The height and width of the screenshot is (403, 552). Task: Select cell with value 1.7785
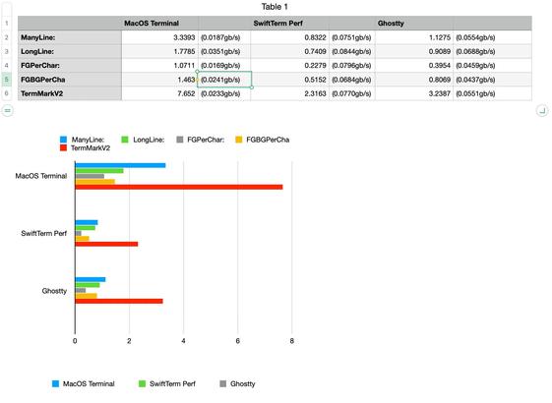160,51
